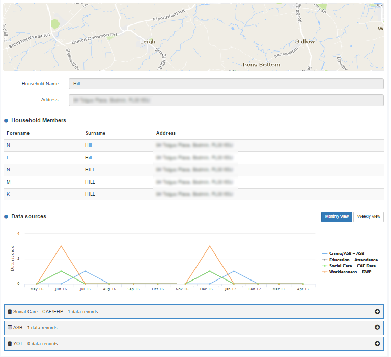Viewport: 391px width, 357px height.
Task: Click the Sidlow label on the map
Action: (x=305, y=42)
